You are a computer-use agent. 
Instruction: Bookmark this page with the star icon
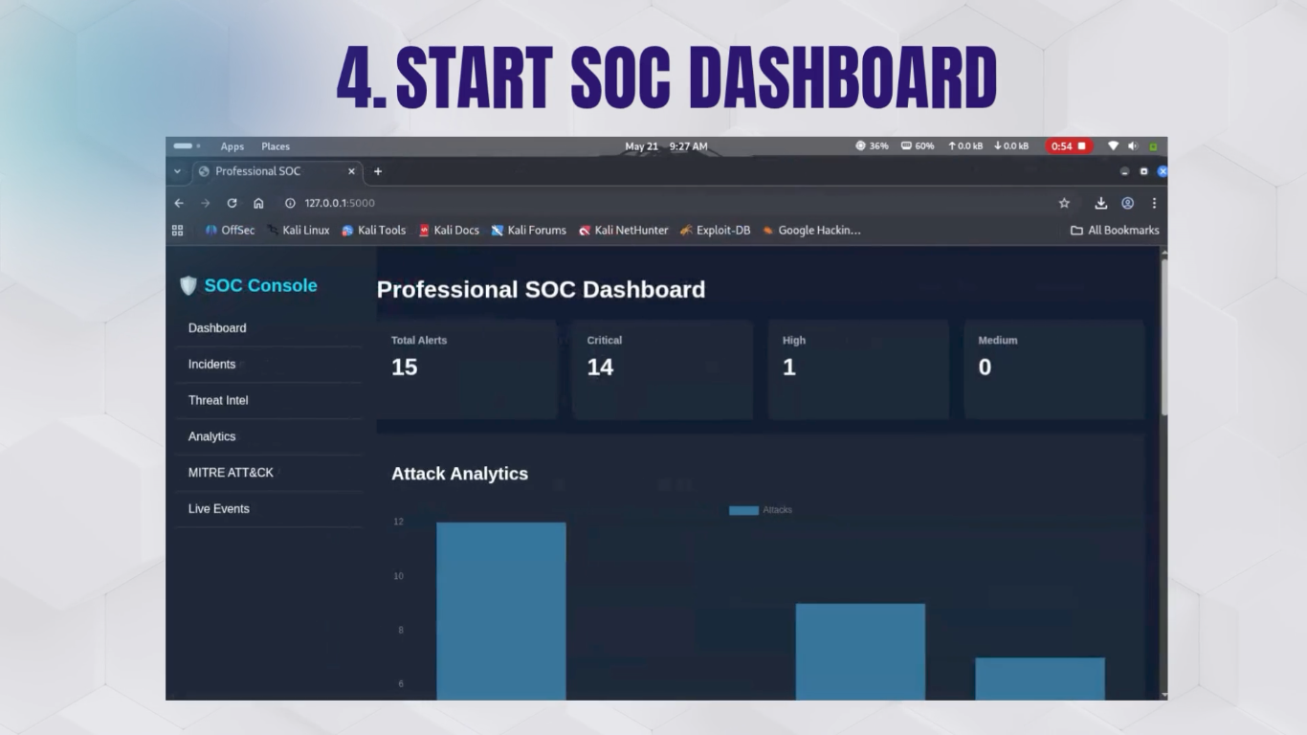(1064, 203)
